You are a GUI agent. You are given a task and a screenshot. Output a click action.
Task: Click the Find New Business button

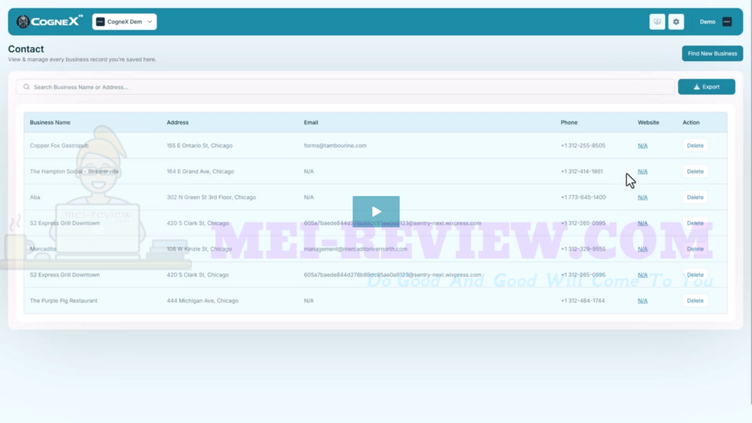click(x=712, y=53)
